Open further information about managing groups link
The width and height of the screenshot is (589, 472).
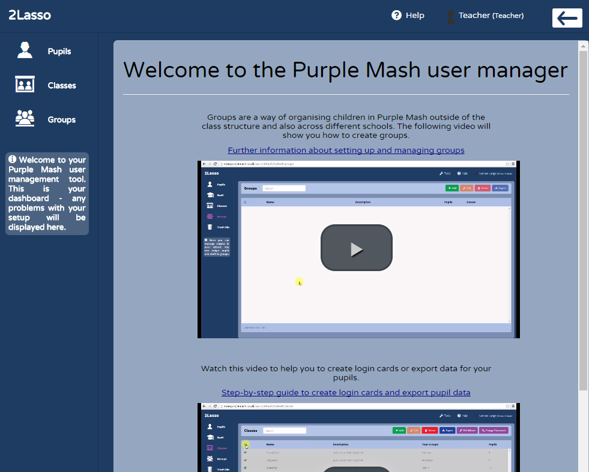tap(346, 150)
